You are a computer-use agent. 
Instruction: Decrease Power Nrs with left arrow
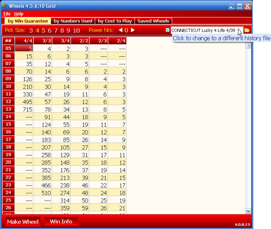(121, 30)
